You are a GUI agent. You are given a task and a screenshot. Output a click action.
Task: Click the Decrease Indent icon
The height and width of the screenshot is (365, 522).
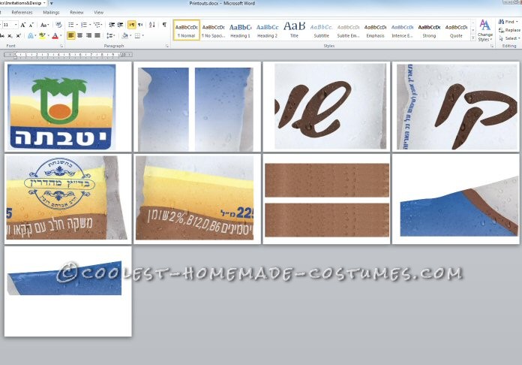(x=112, y=25)
